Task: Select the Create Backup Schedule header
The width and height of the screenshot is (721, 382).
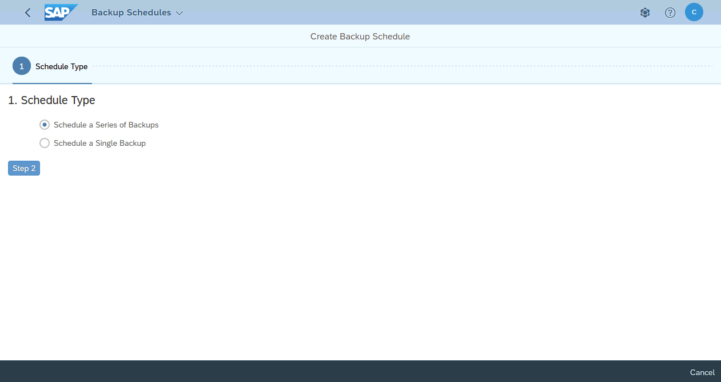Action: 360,36
